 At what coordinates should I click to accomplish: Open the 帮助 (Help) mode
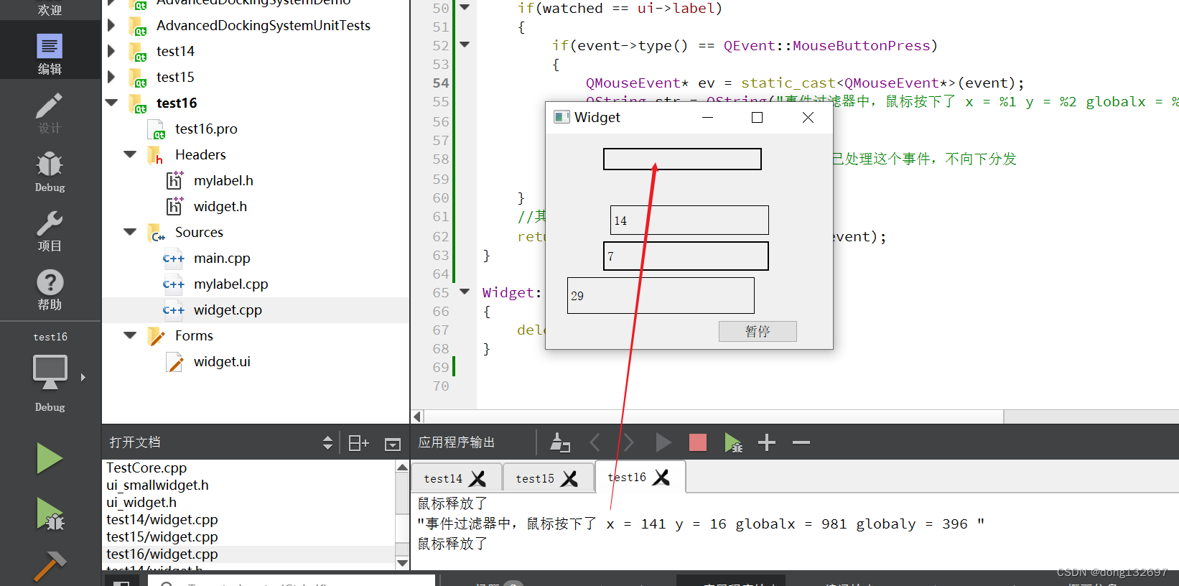pos(50,290)
